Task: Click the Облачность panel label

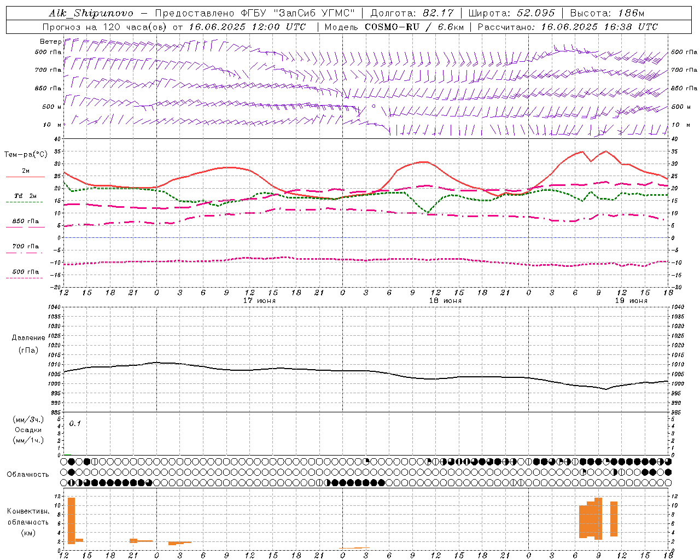Action: (x=28, y=475)
